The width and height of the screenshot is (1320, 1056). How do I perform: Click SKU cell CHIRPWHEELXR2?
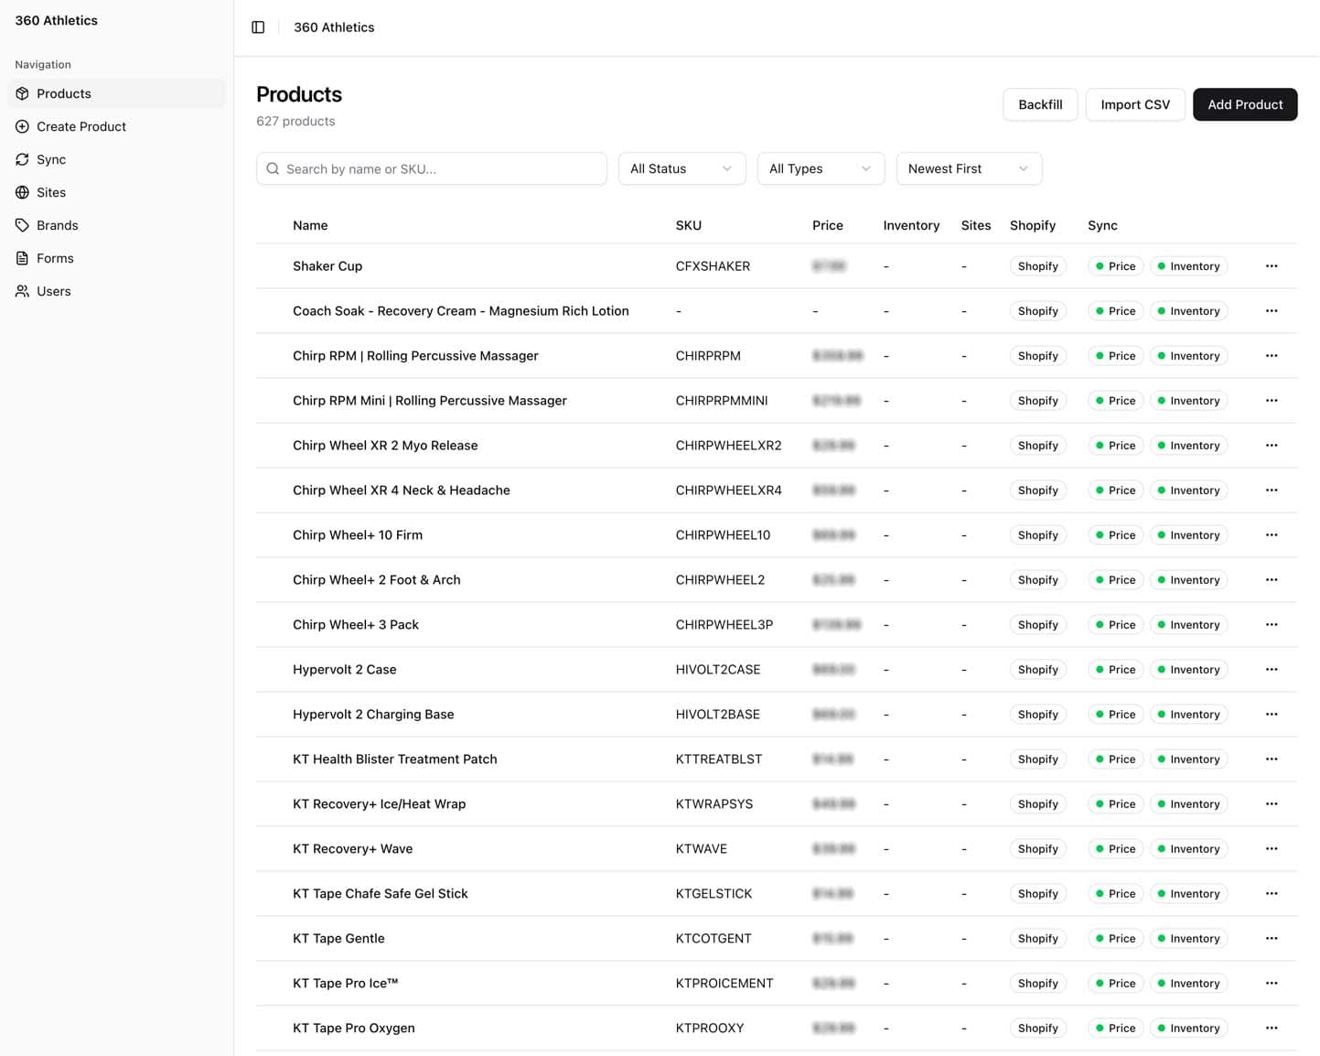(x=729, y=446)
